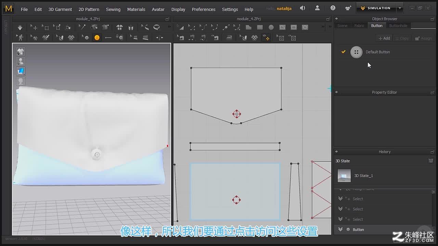Toggle the grey head icon in 3D viewport
This screenshot has height=246, width=438.
(x=21, y=81)
